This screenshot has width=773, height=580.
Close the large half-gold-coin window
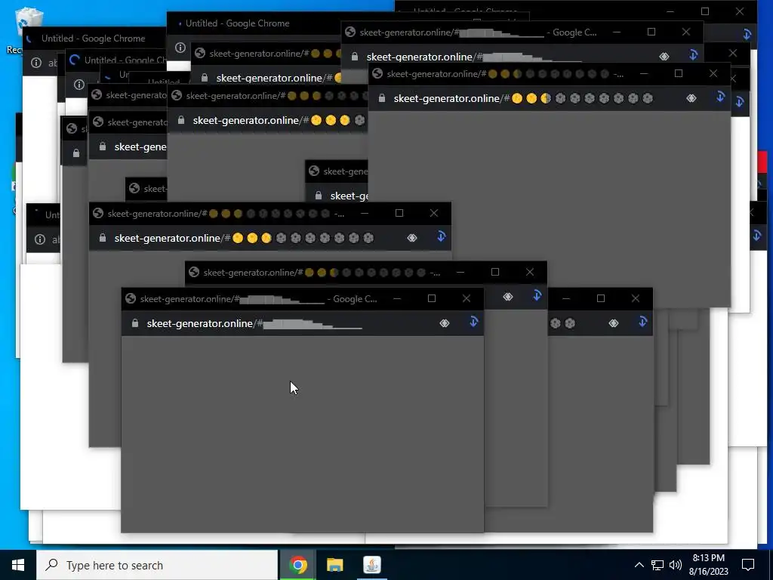click(713, 73)
